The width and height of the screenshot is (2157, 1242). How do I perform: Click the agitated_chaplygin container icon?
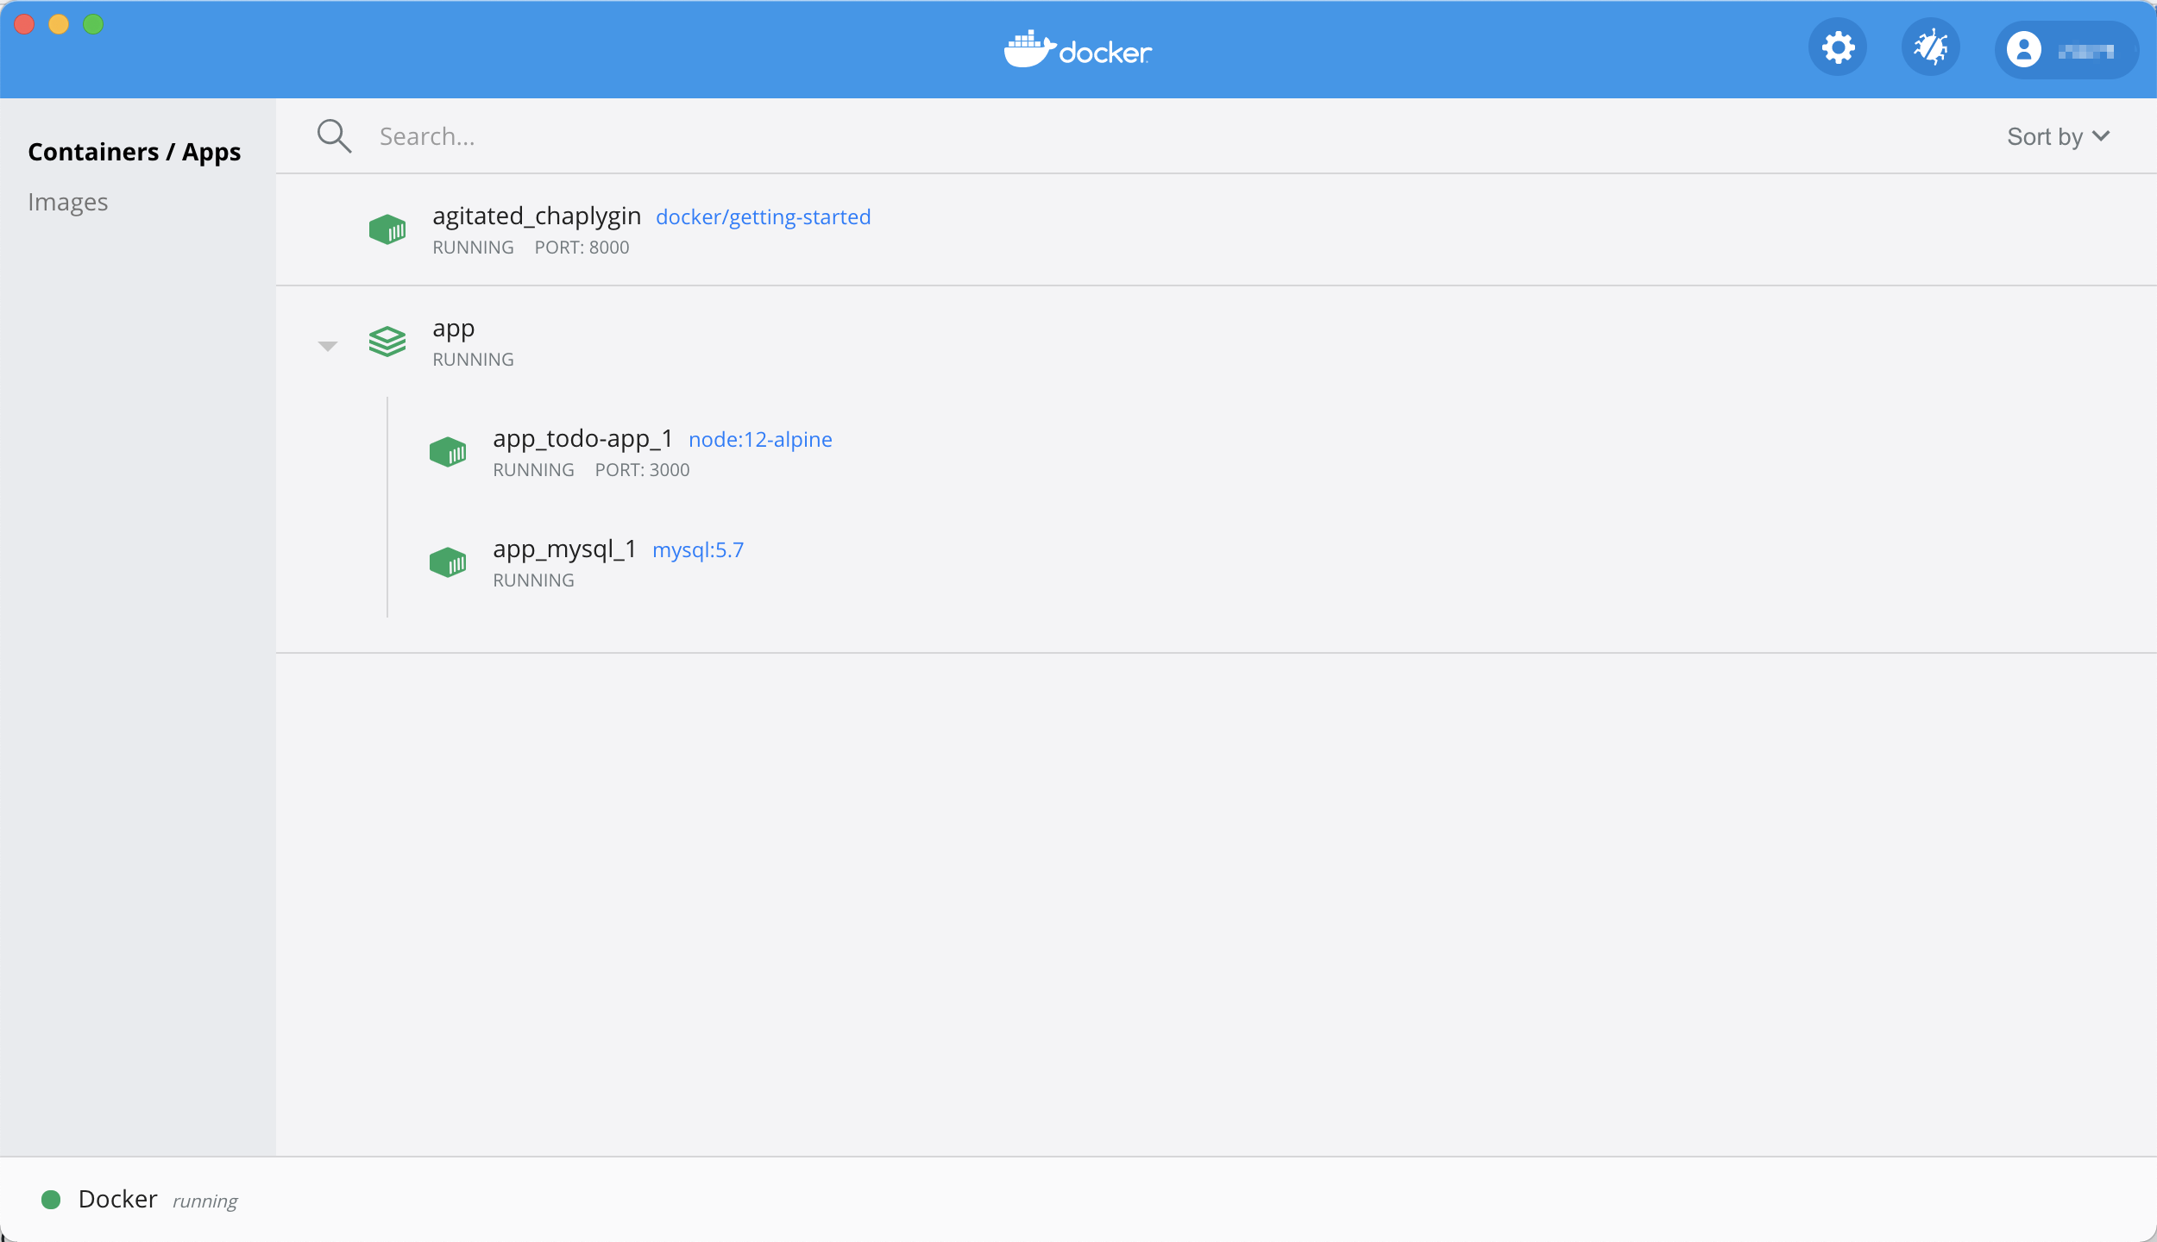(x=387, y=229)
